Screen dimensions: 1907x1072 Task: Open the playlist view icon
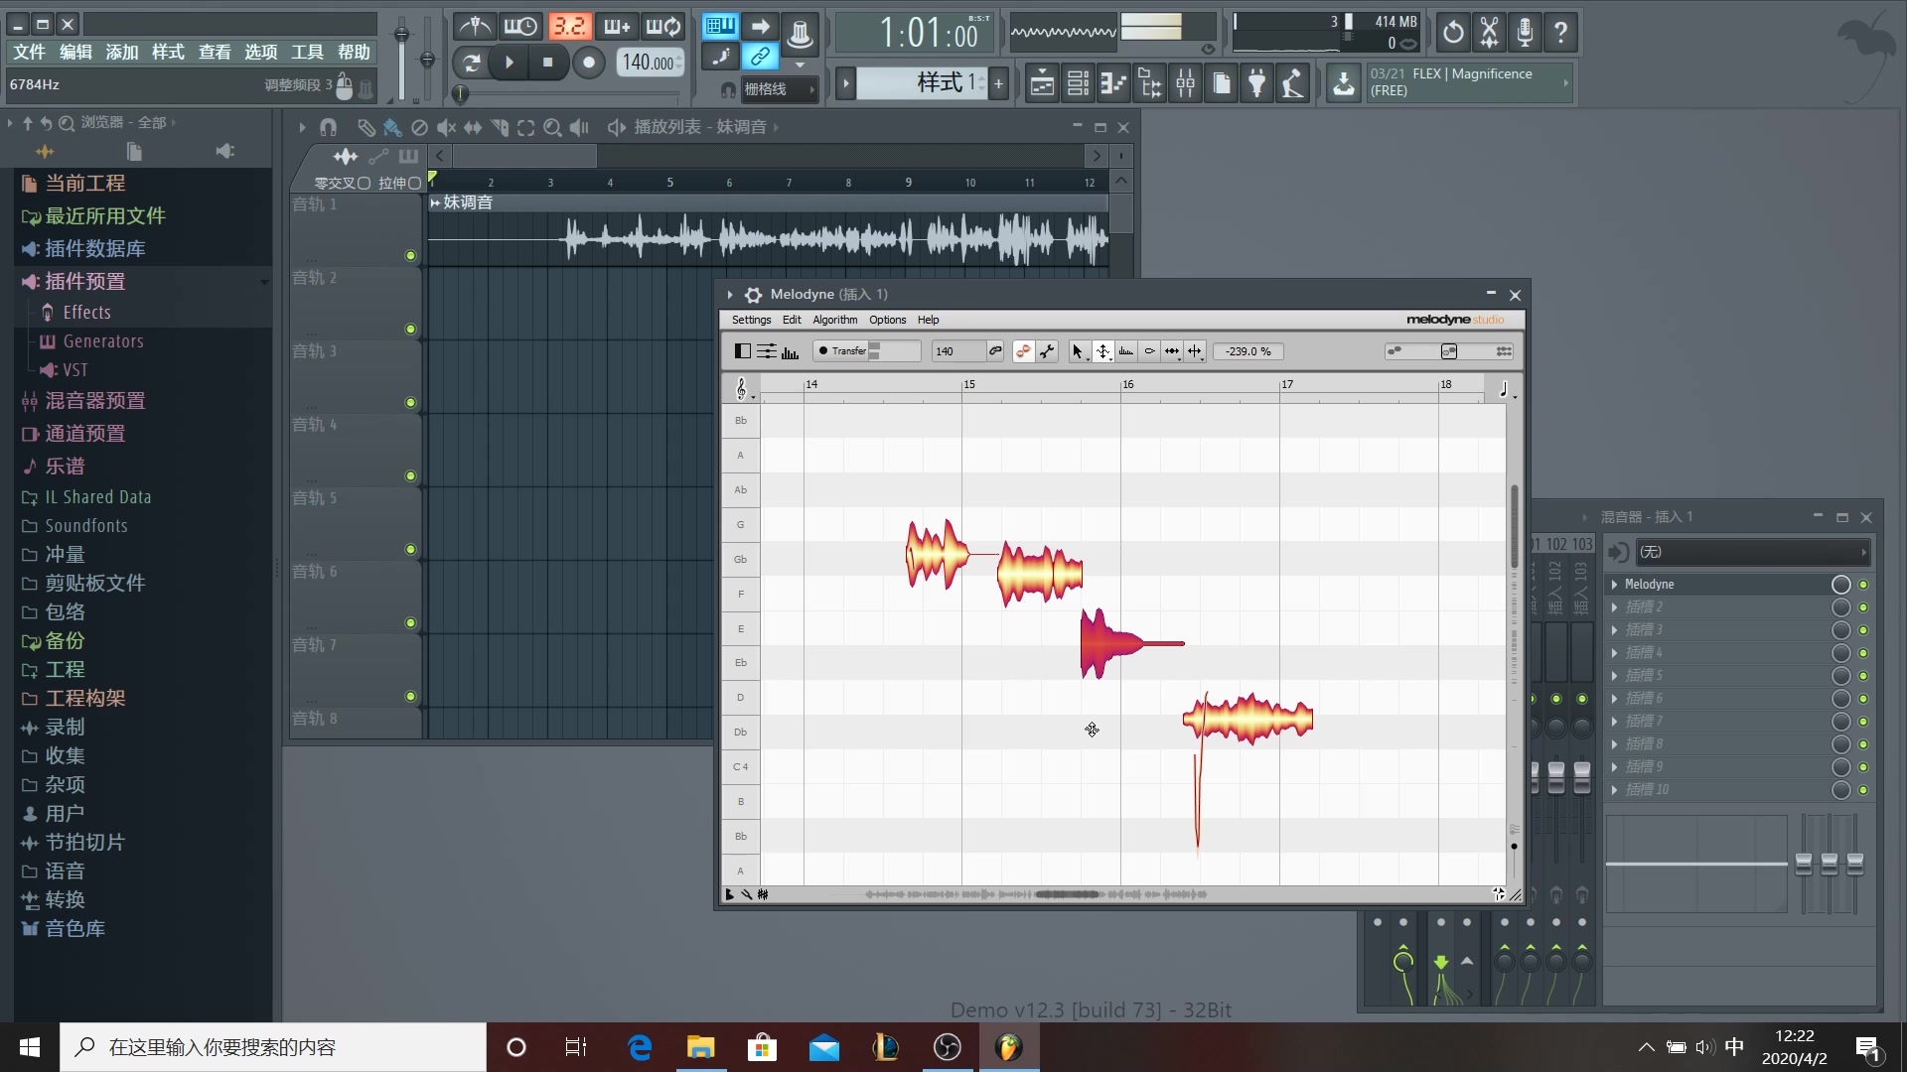pos(1042,84)
